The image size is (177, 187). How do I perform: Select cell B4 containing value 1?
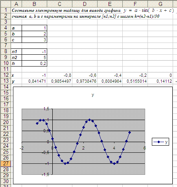pos(34,28)
